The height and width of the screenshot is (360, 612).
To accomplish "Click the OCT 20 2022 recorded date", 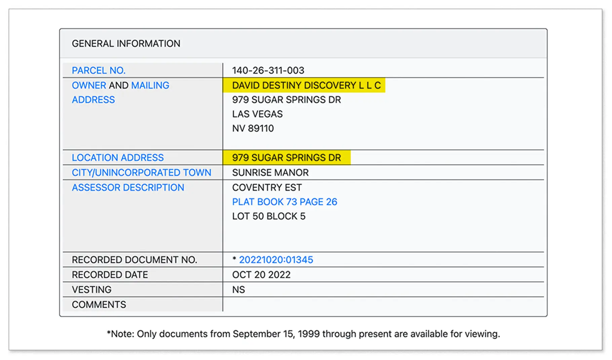I will [261, 275].
